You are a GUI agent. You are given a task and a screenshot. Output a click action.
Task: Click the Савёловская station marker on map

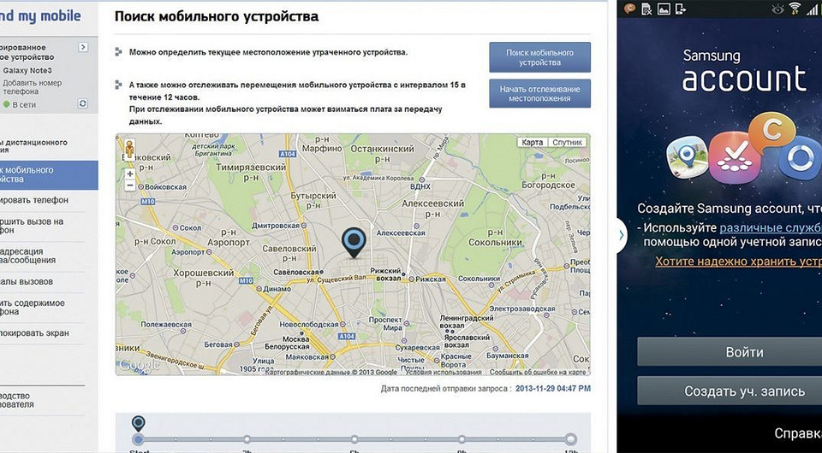point(322,272)
